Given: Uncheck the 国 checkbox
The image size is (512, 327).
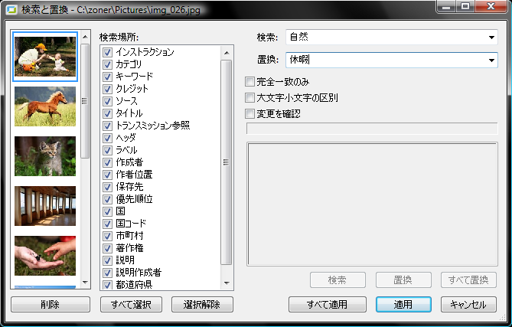Looking at the screenshot, I should [x=107, y=211].
